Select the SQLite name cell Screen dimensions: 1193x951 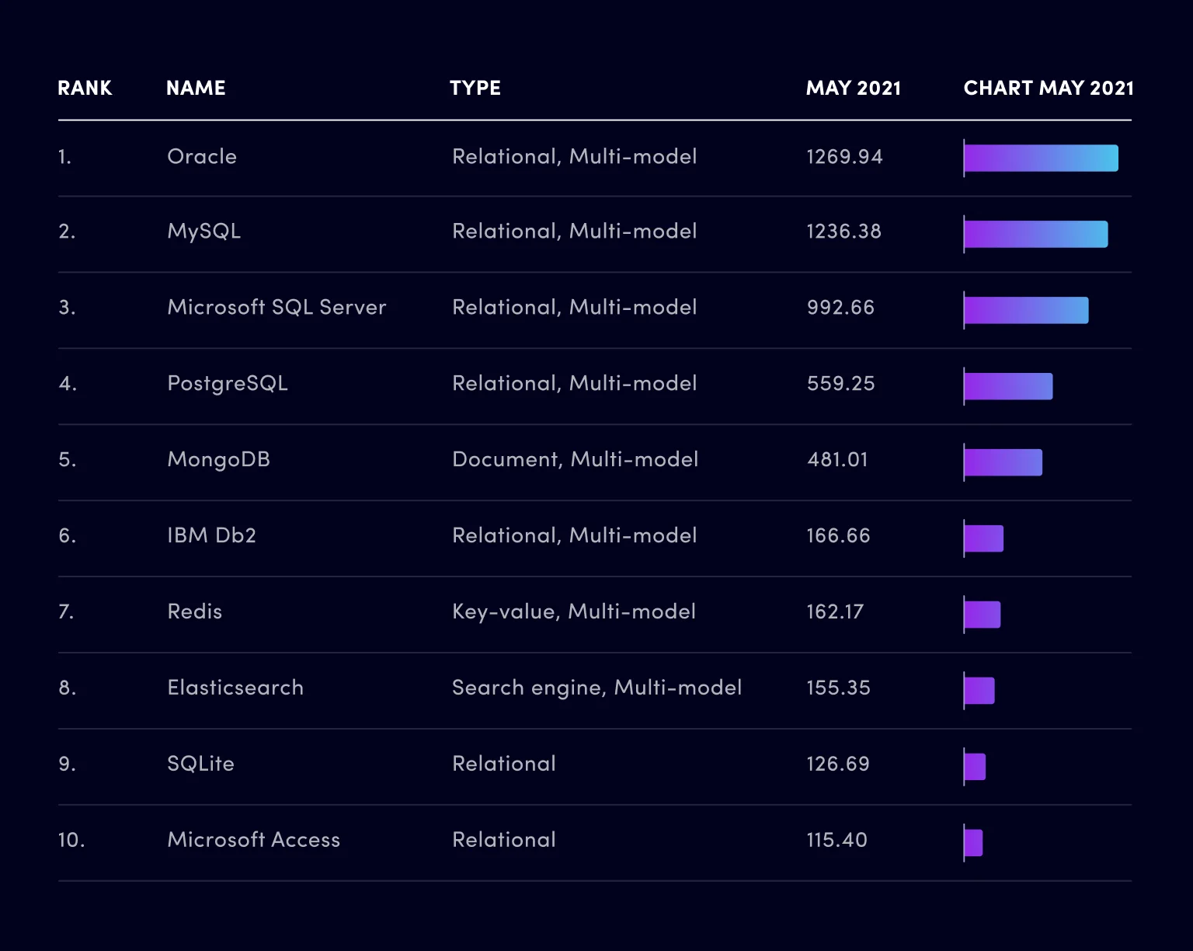[x=201, y=764]
